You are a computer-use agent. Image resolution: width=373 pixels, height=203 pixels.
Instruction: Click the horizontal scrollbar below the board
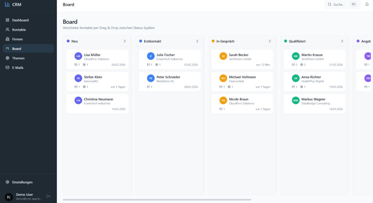click(x=157, y=200)
